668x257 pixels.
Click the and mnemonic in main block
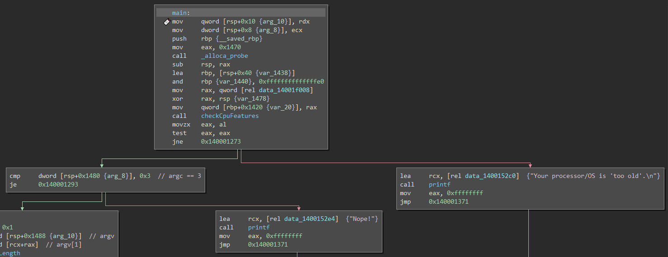pyautogui.click(x=178, y=82)
